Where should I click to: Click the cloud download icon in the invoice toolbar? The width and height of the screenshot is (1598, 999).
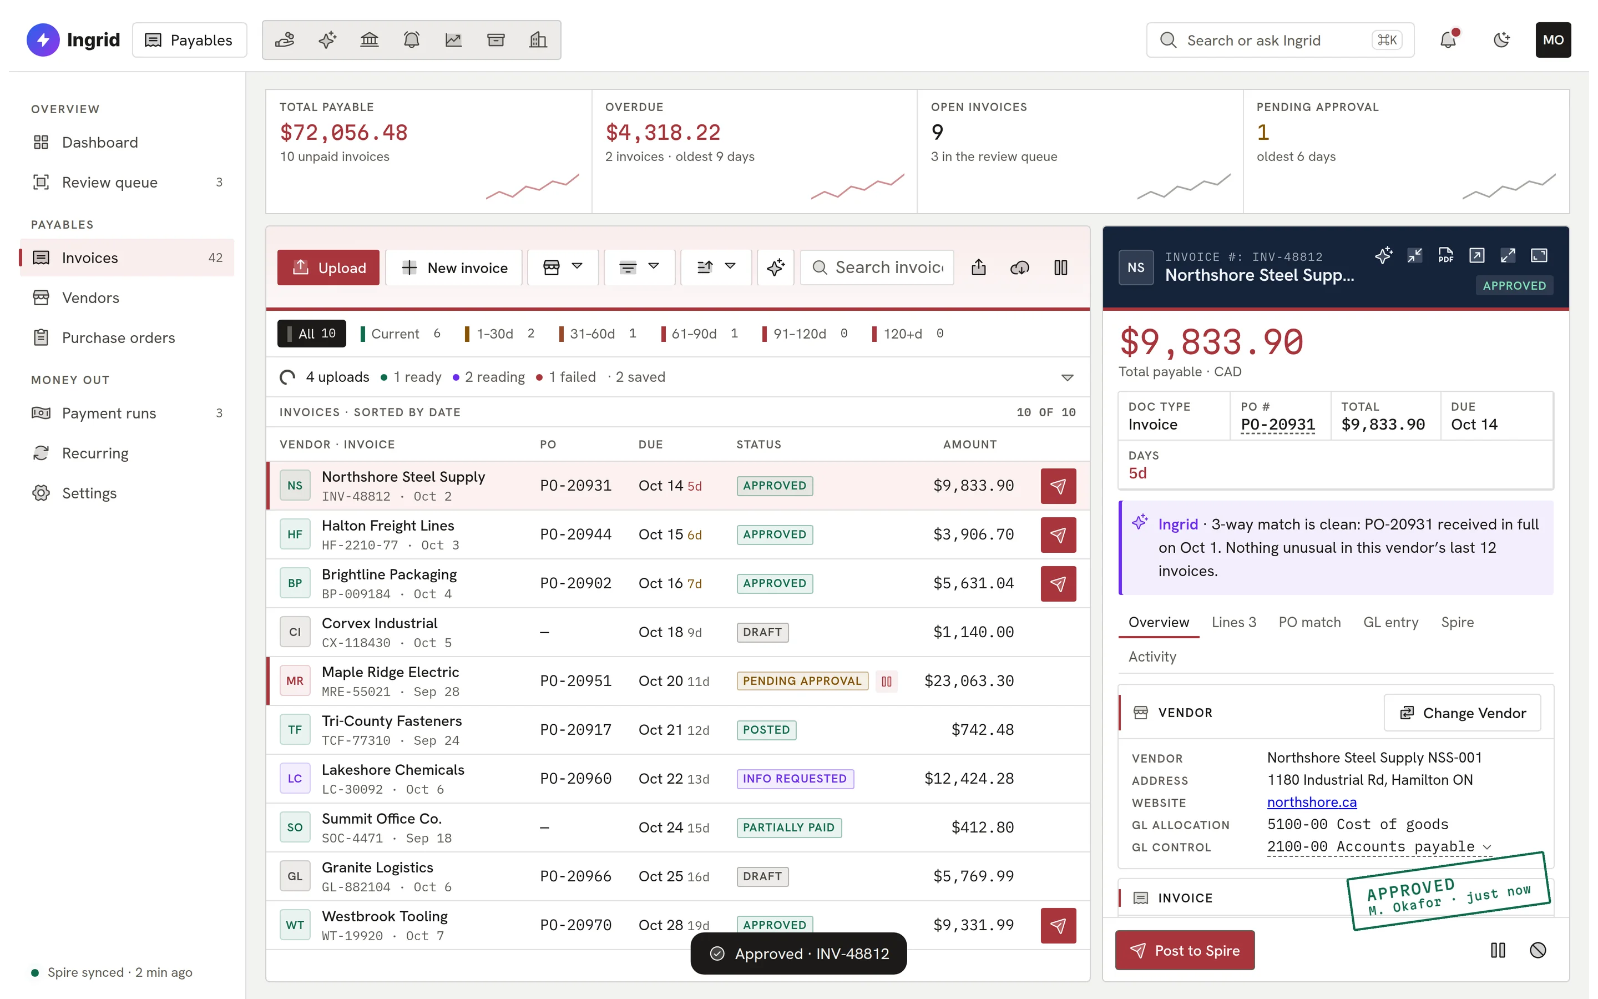[1019, 268]
